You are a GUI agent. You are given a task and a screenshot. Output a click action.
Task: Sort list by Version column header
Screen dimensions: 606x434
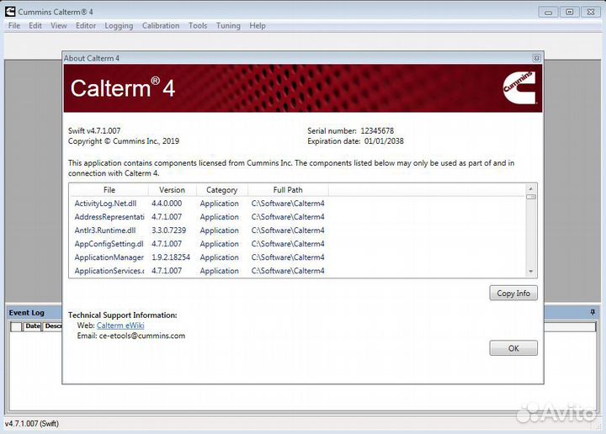pos(172,190)
